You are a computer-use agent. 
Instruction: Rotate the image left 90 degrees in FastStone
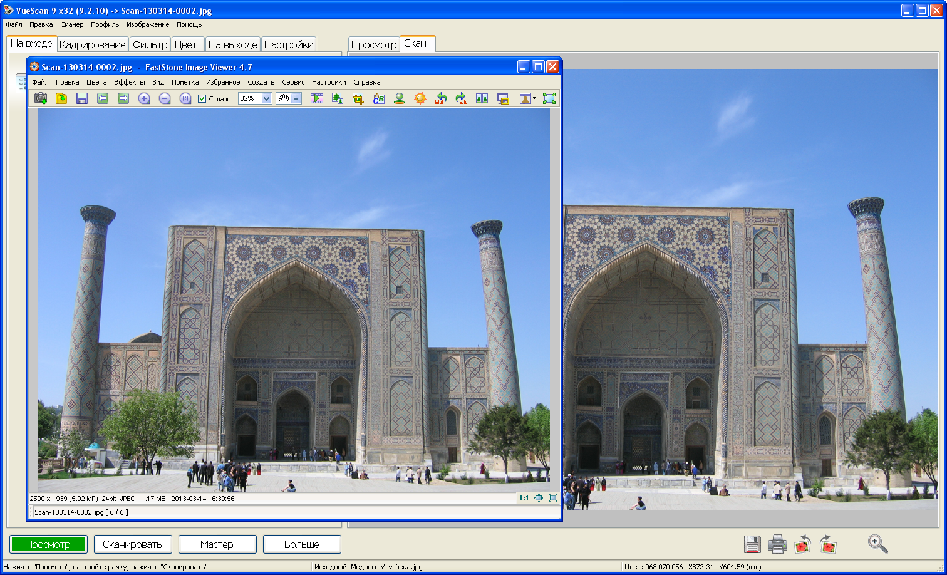[x=441, y=98]
